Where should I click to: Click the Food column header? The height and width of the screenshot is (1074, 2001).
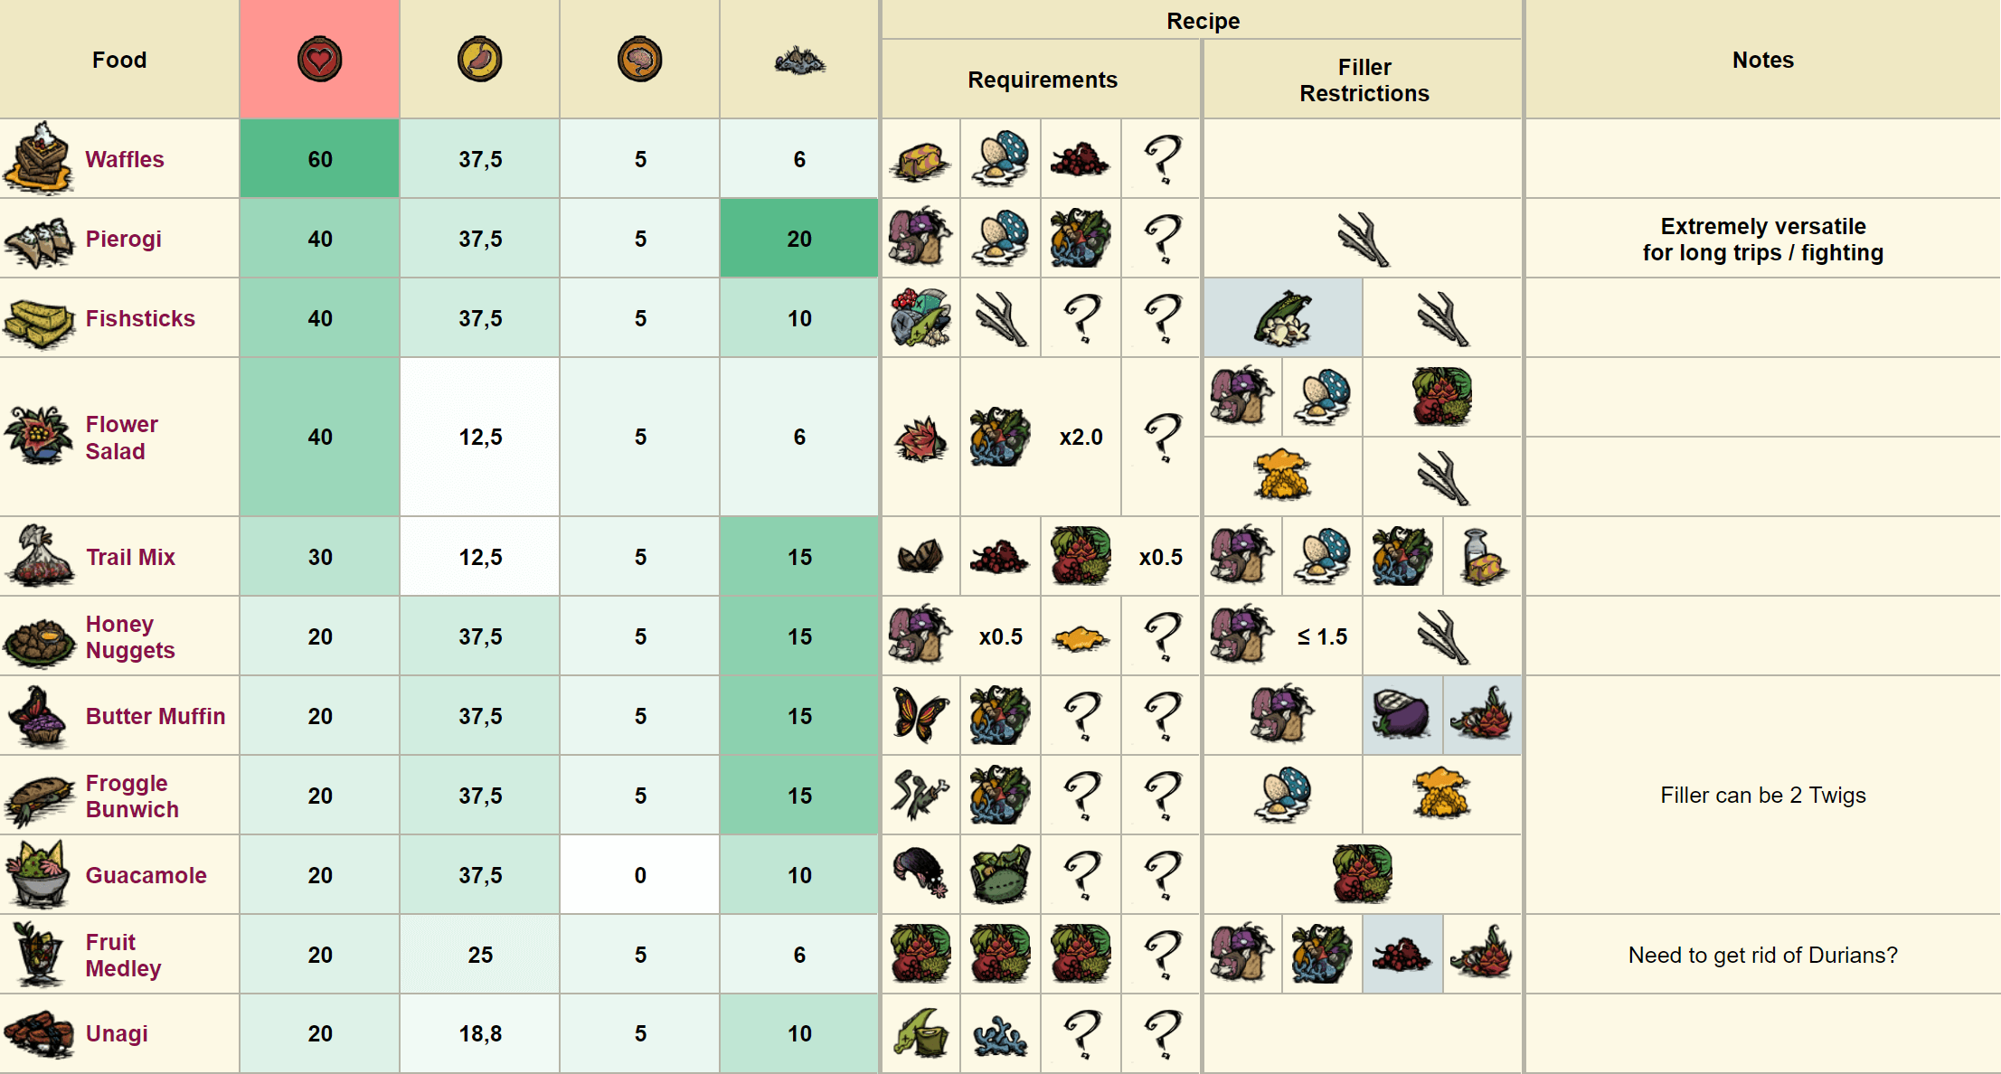point(119,60)
